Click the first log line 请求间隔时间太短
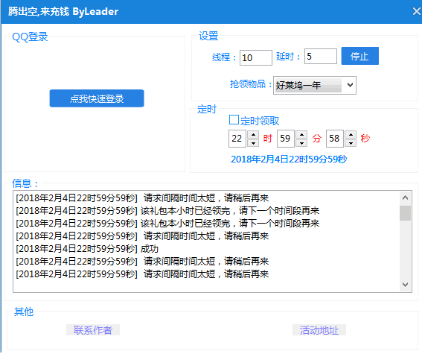 tap(142, 198)
